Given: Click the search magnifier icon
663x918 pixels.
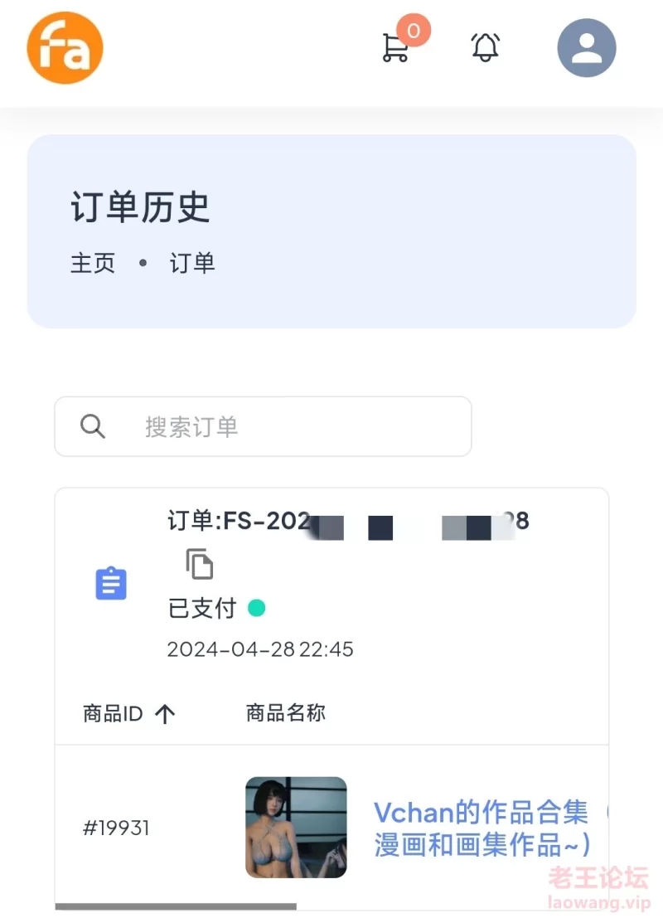Looking at the screenshot, I should [x=93, y=426].
